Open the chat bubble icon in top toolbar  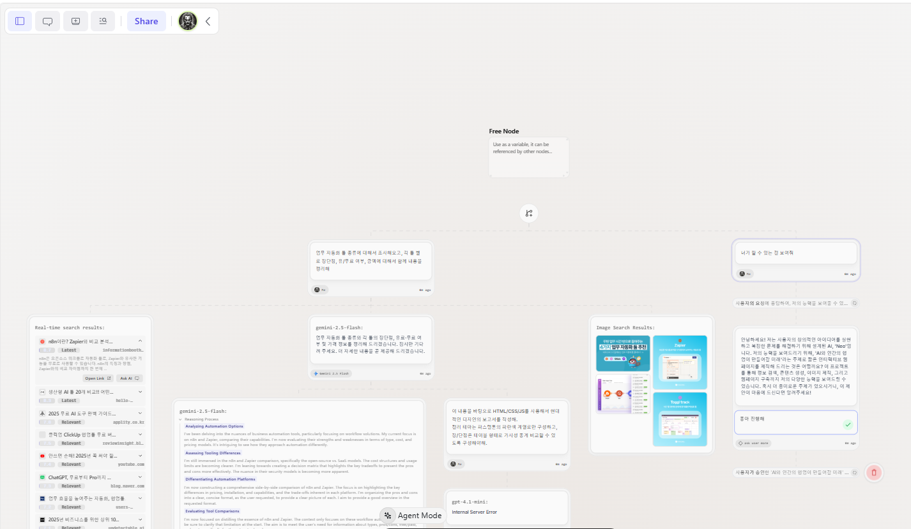pyautogui.click(x=47, y=21)
